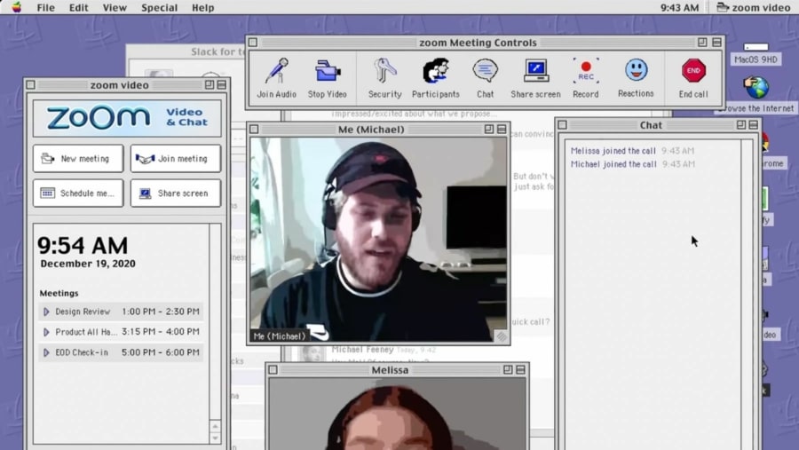Click the scroll down arrow in zoom video window
The width and height of the screenshot is (799, 450).
[x=215, y=438]
